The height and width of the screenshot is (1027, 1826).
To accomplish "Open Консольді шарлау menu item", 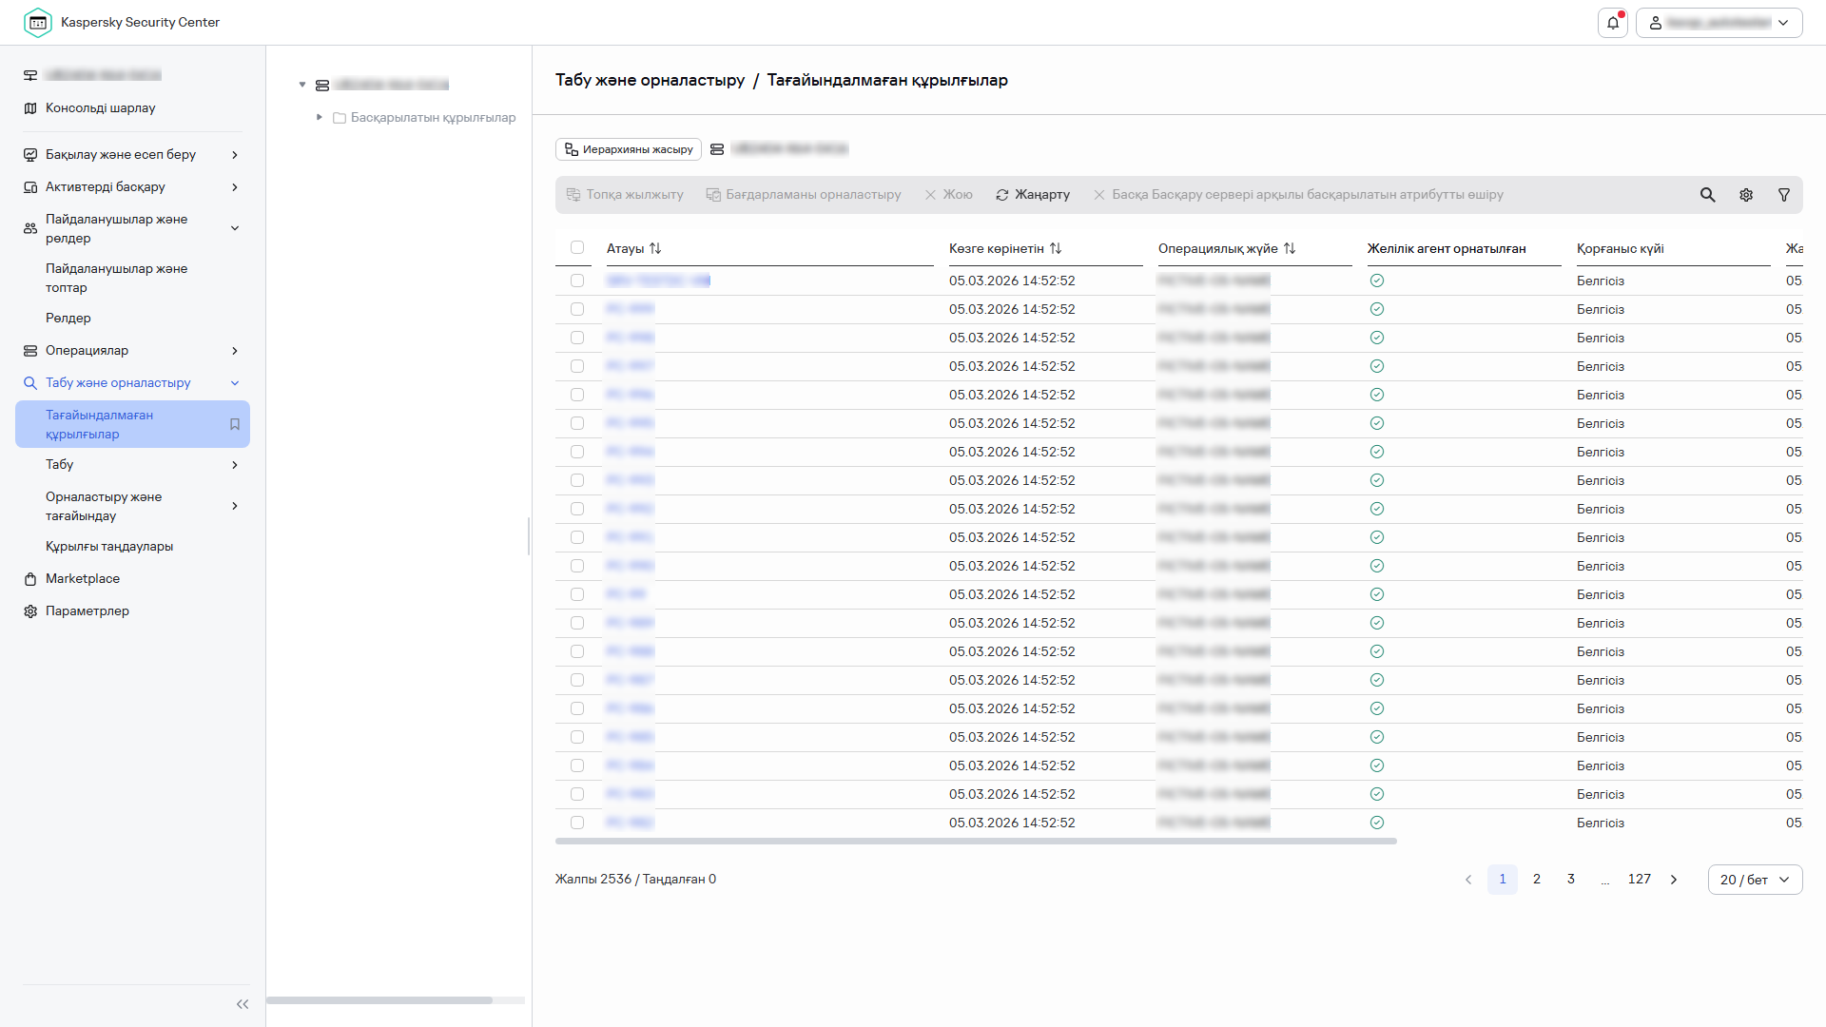I will pyautogui.click(x=100, y=108).
